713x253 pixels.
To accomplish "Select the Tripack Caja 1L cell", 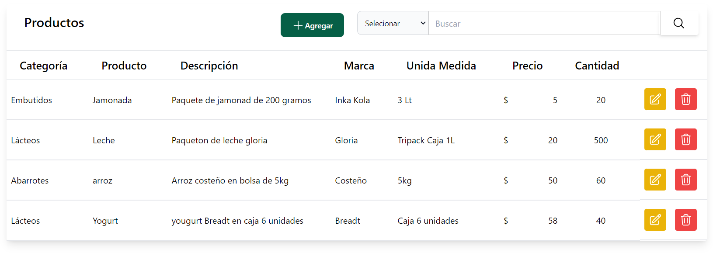I will pyautogui.click(x=426, y=140).
